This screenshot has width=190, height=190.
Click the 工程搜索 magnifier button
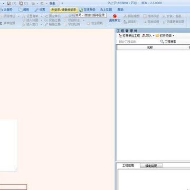point(168,42)
